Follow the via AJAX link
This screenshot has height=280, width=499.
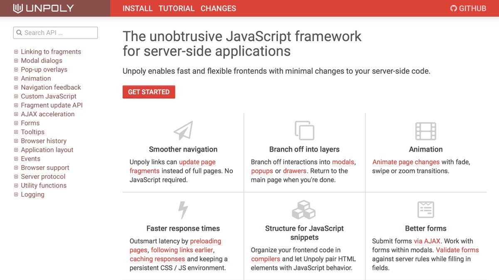coord(427,241)
